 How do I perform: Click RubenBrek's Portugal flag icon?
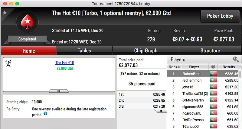213,74
